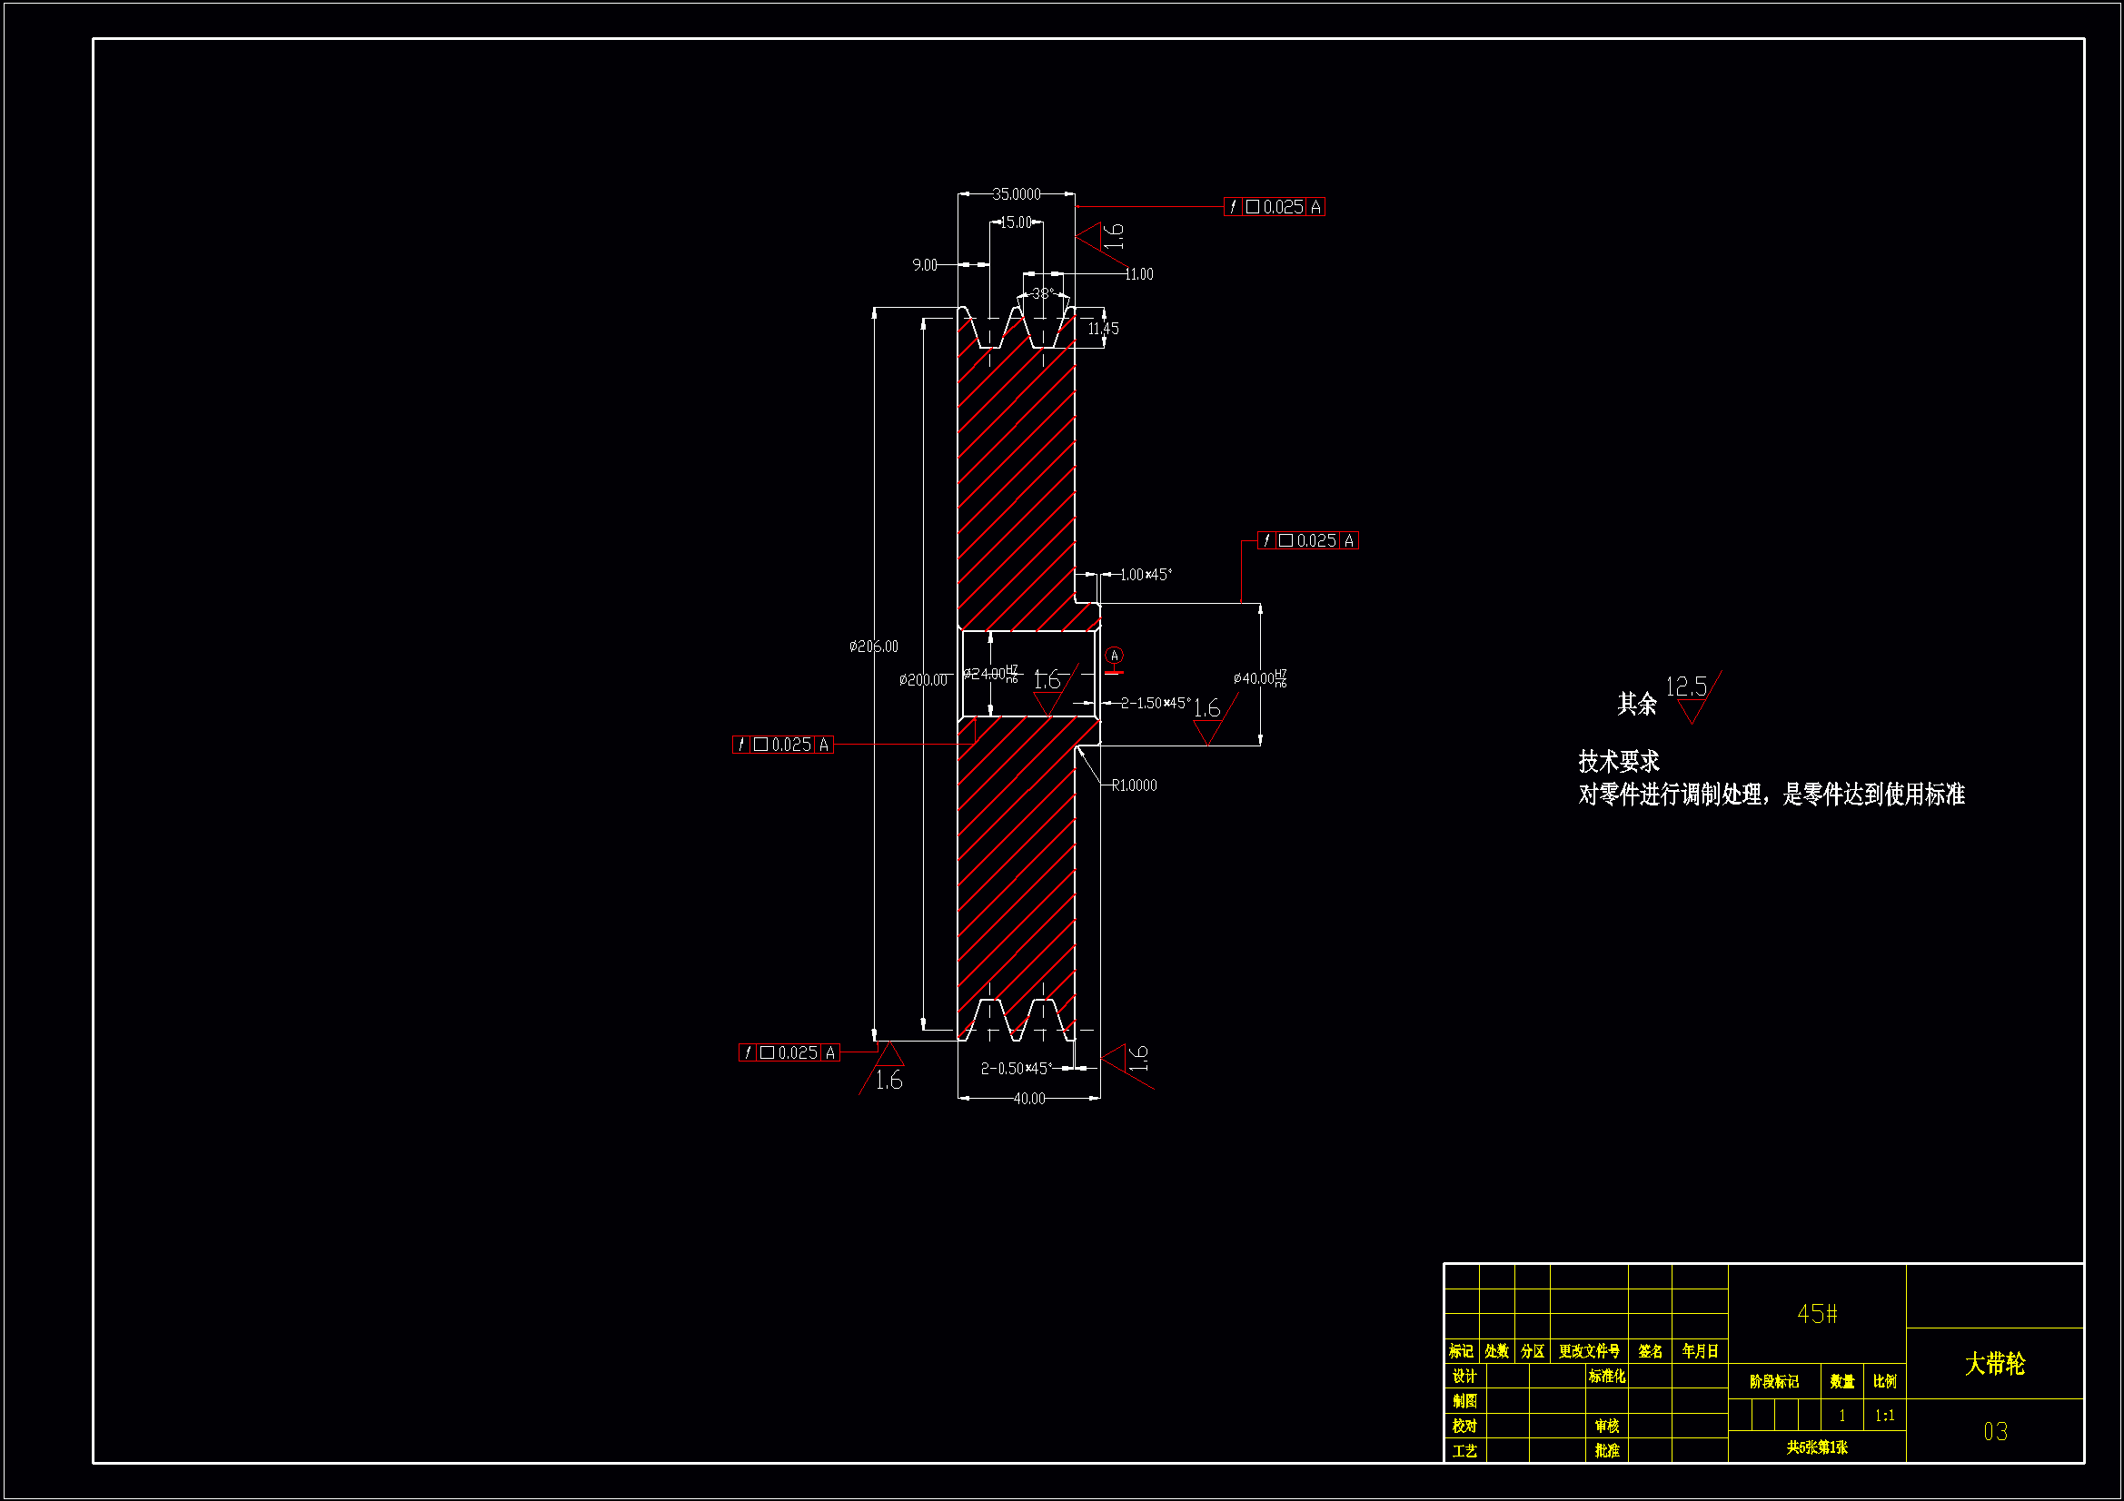Click the bottom-left 0.025 A tolerance frame
The width and height of the screenshot is (2124, 1501).
789,1052
